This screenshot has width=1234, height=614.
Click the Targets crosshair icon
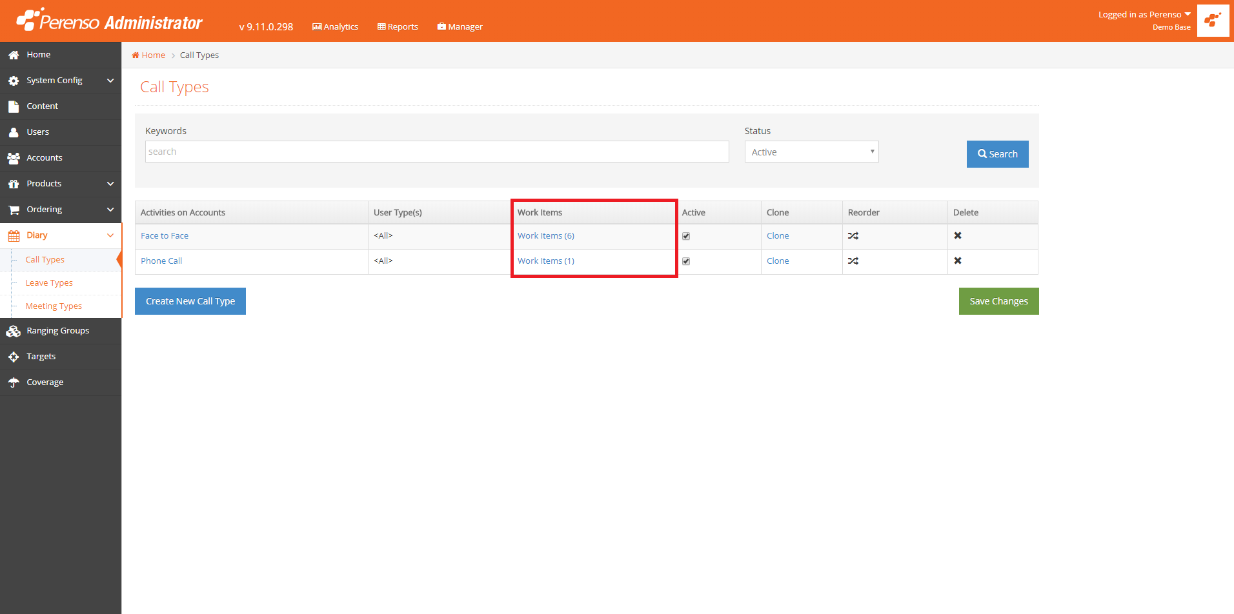point(14,357)
